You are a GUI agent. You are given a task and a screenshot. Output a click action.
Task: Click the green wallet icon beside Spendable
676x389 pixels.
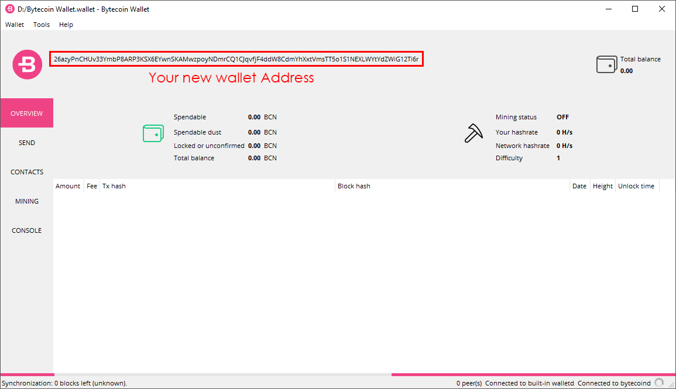(153, 133)
